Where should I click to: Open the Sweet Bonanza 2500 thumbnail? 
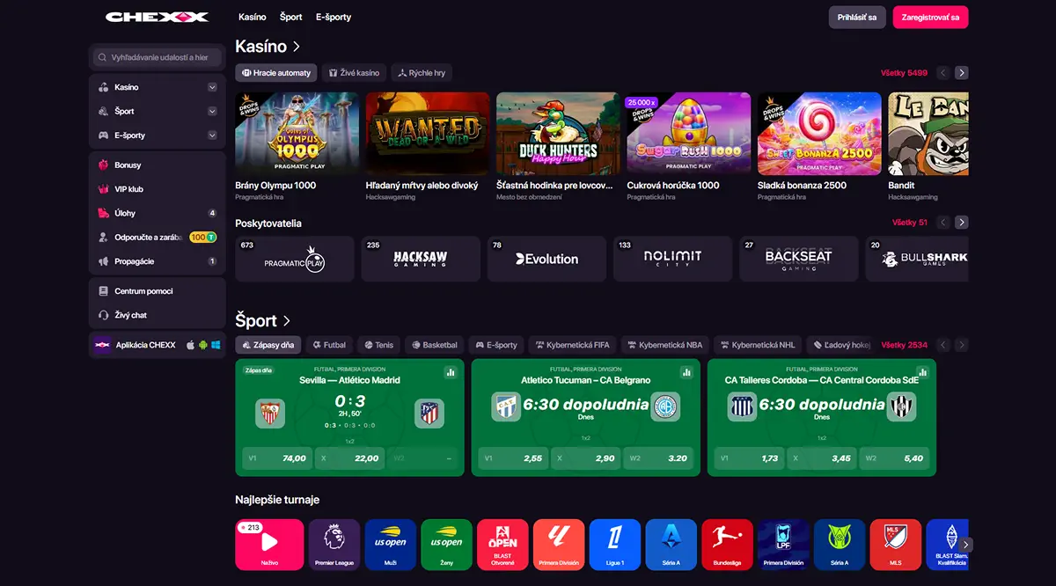(819, 134)
